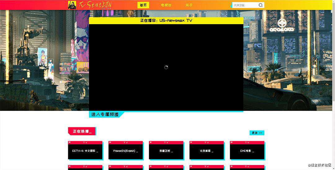Click the 正在热播 section heading
335x170 pixels.
(x=82, y=131)
